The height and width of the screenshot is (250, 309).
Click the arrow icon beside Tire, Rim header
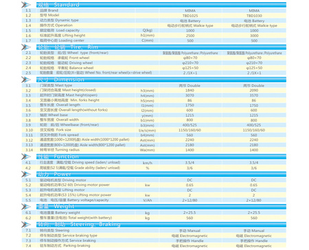coord(26,47)
